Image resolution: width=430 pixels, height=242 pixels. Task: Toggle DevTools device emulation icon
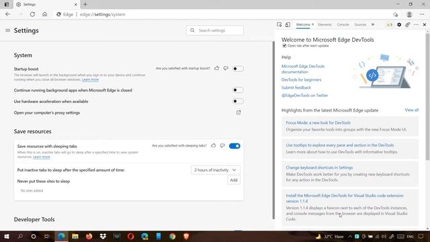pos(288,25)
